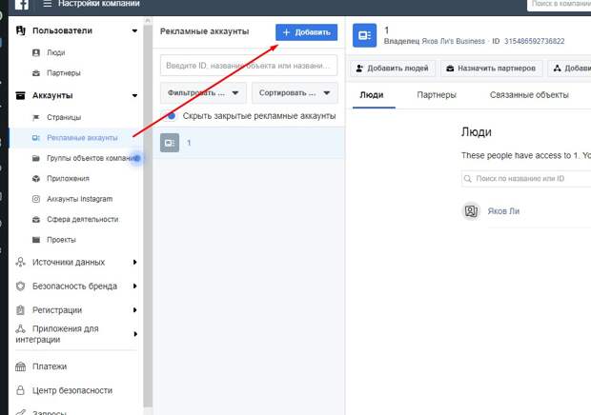Click the Аккаунты Instagram icon

[x=36, y=199]
